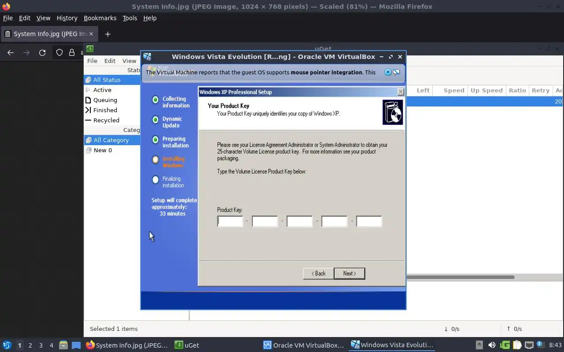
Task: Open the Firefox Edit menu
Action: pos(25,18)
